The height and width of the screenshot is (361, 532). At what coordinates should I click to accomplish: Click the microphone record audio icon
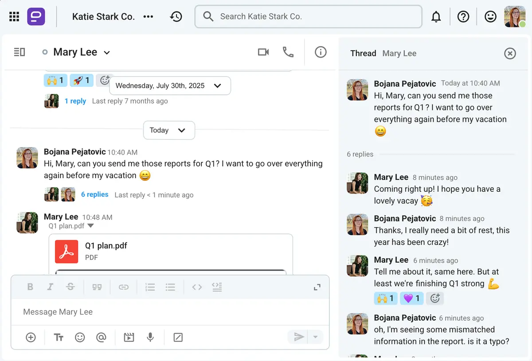point(150,338)
